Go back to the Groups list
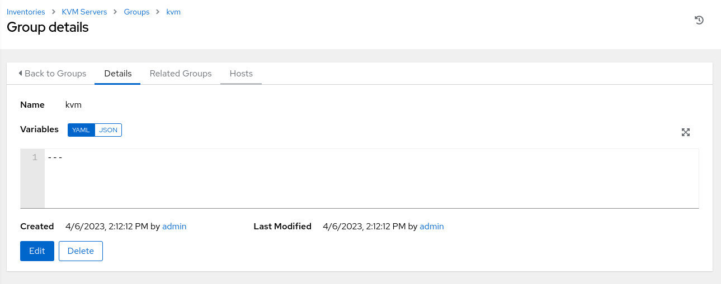This screenshot has height=284, width=721. 52,74
